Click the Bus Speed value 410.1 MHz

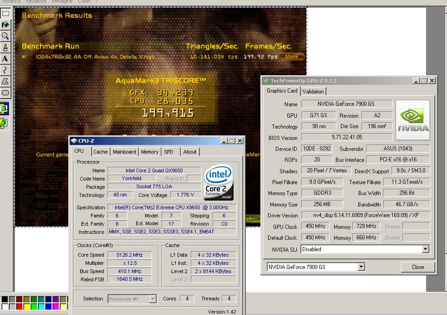click(x=129, y=271)
